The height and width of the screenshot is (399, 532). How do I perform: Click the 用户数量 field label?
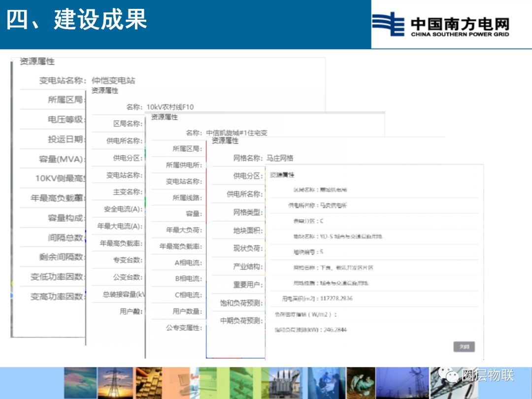click(187, 311)
